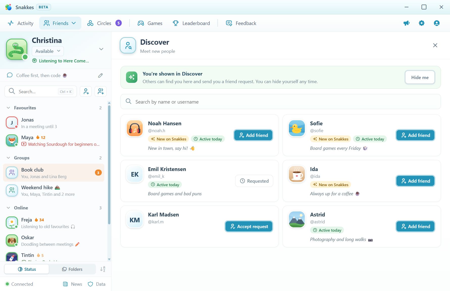The image size is (450, 291).
Task: Open the announcements megaphone icon
Action: click(407, 23)
